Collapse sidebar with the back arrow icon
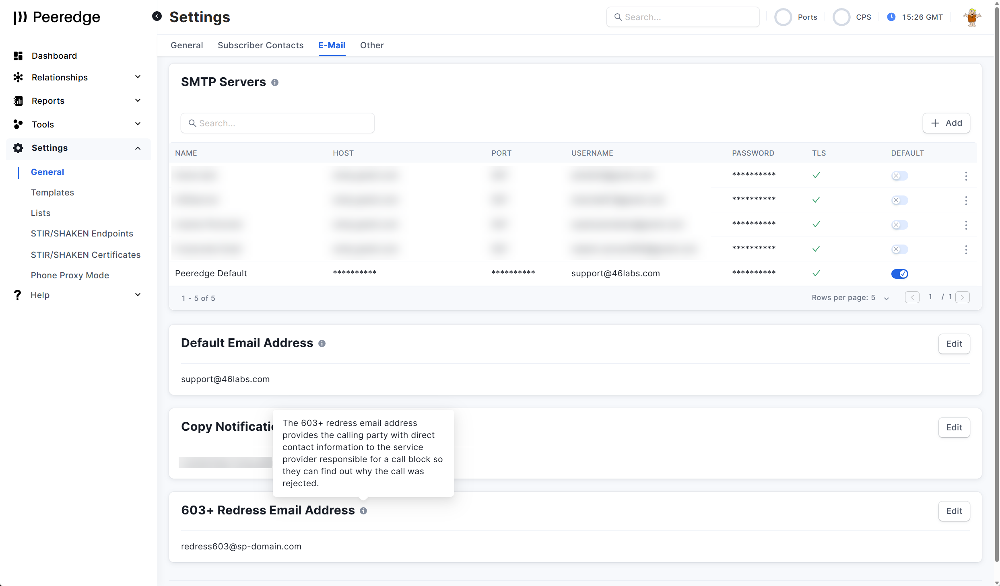 (157, 16)
